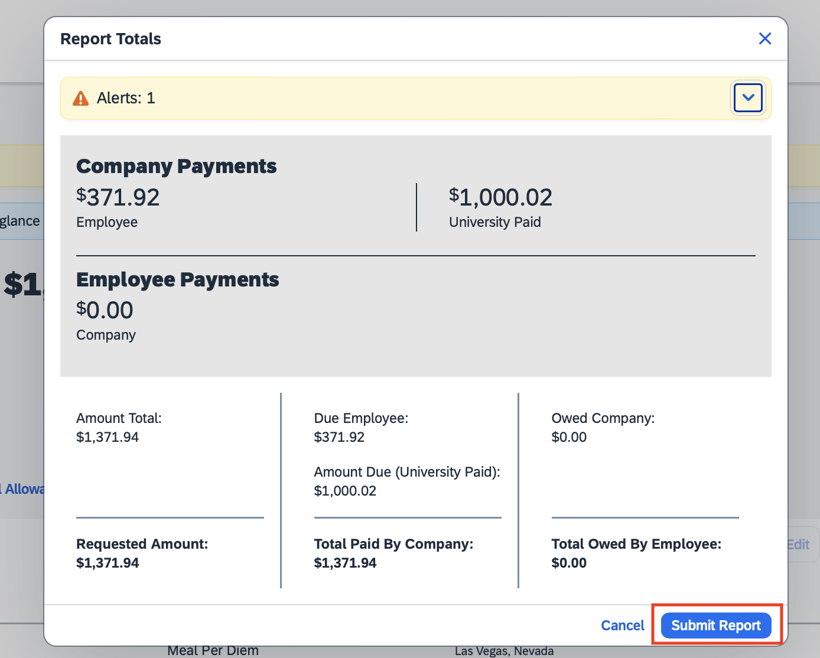Click the 'Employee Payments' heading
This screenshot has height=658, width=820.
point(178,279)
